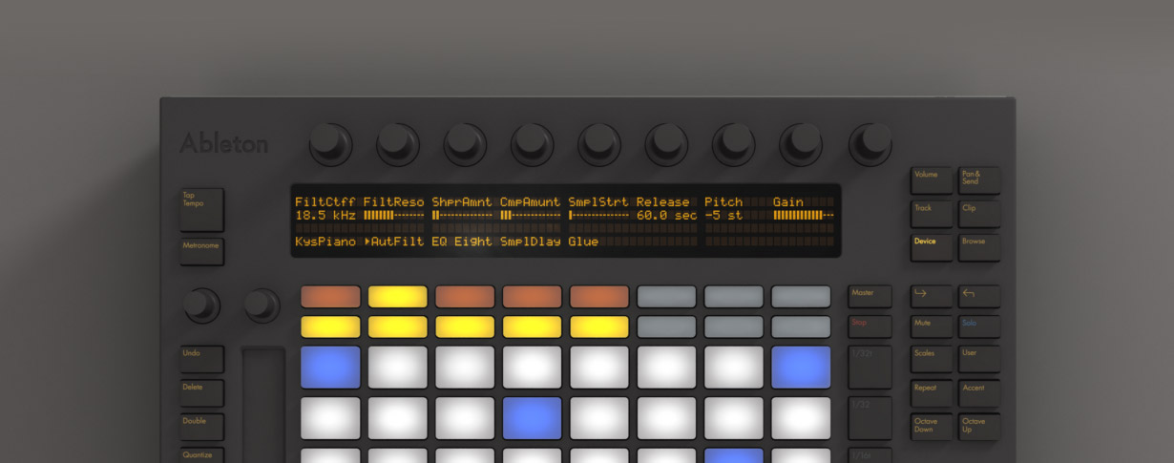
Task: Select the 1/32t repeat interval button
Action: pyautogui.click(x=870, y=367)
